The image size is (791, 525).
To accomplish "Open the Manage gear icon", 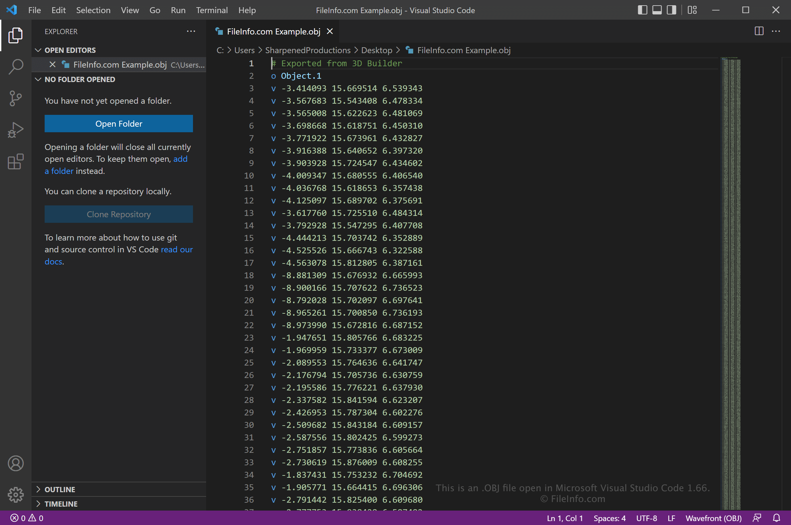I will (15, 495).
